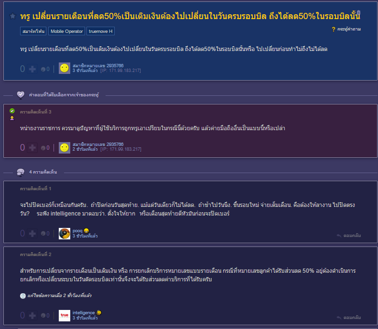378x329 pixels.
Task: Click the comments bubble icon beside 4 ความคิดเห็น
Action: [21, 172]
